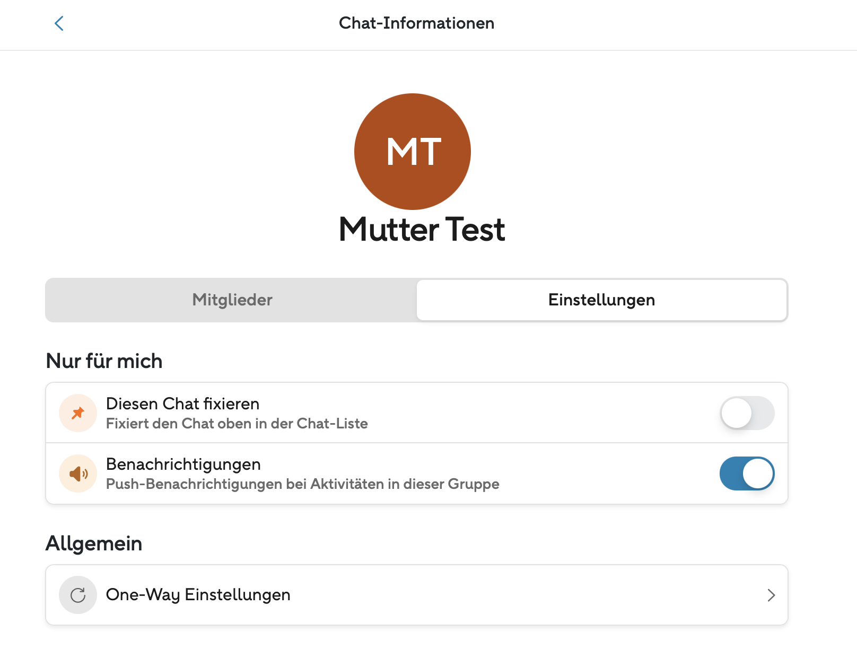Click the Mutter Test chat name
Screen dimensions: 857x649
[x=422, y=230]
